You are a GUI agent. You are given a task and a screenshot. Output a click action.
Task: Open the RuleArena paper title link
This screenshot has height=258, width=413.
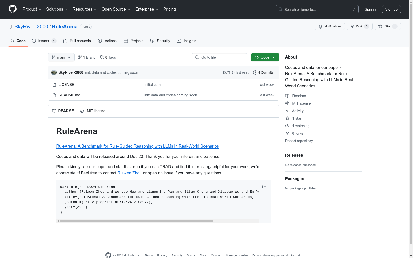coord(137,146)
